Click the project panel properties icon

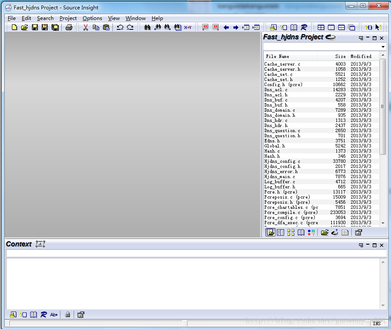click(x=358, y=232)
